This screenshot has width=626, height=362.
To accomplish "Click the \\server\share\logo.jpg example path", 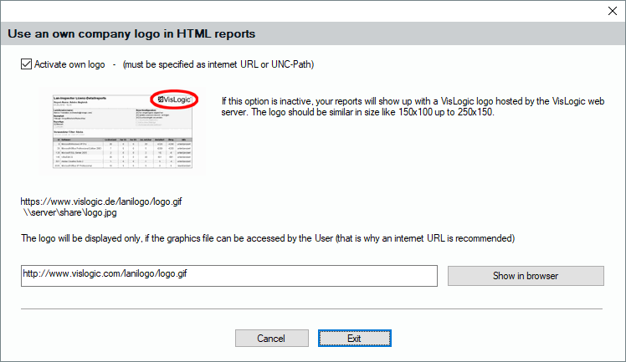I will (x=71, y=214).
